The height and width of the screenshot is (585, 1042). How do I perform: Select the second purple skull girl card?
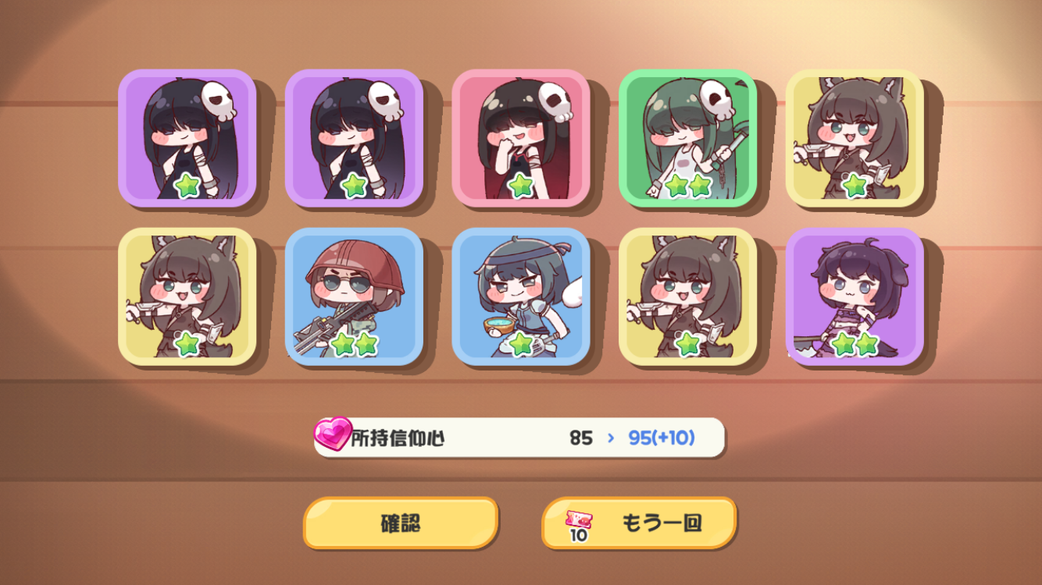point(354,138)
